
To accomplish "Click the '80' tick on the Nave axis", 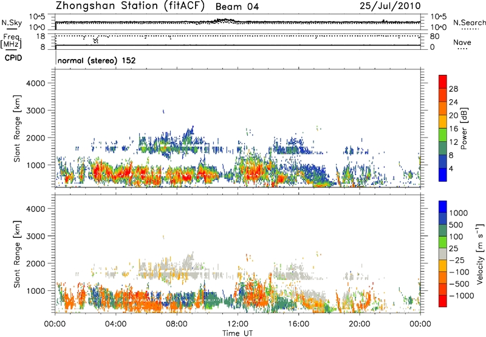I will pyautogui.click(x=434, y=36).
